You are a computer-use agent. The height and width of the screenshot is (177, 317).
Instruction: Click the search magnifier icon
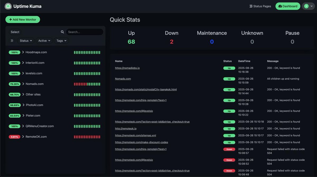point(62,32)
